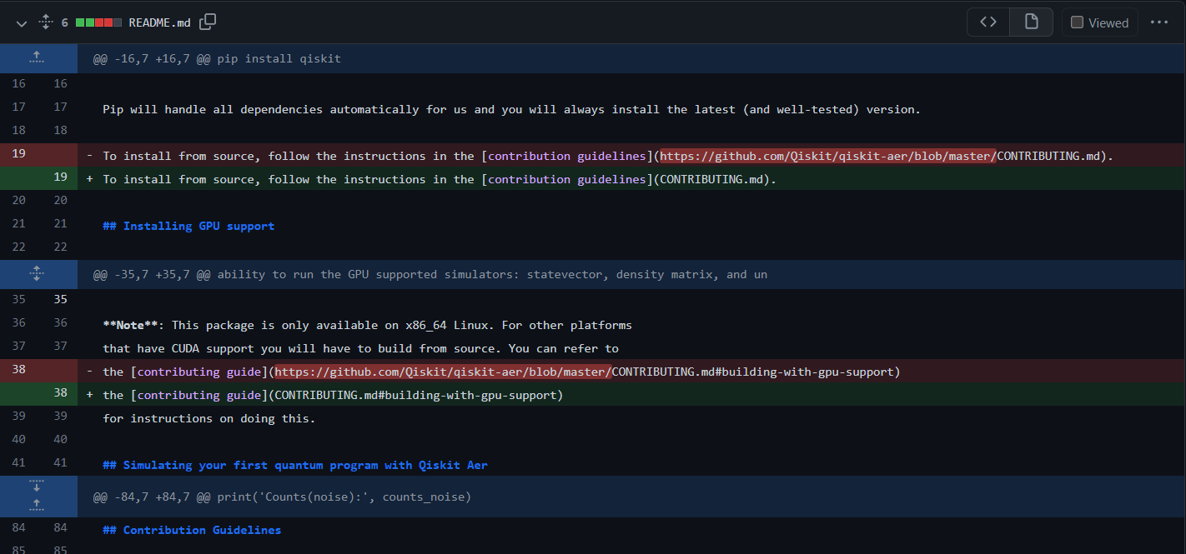1186x554 pixels.
Task: Click the removed line 19 number
Action: pos(19,156)
